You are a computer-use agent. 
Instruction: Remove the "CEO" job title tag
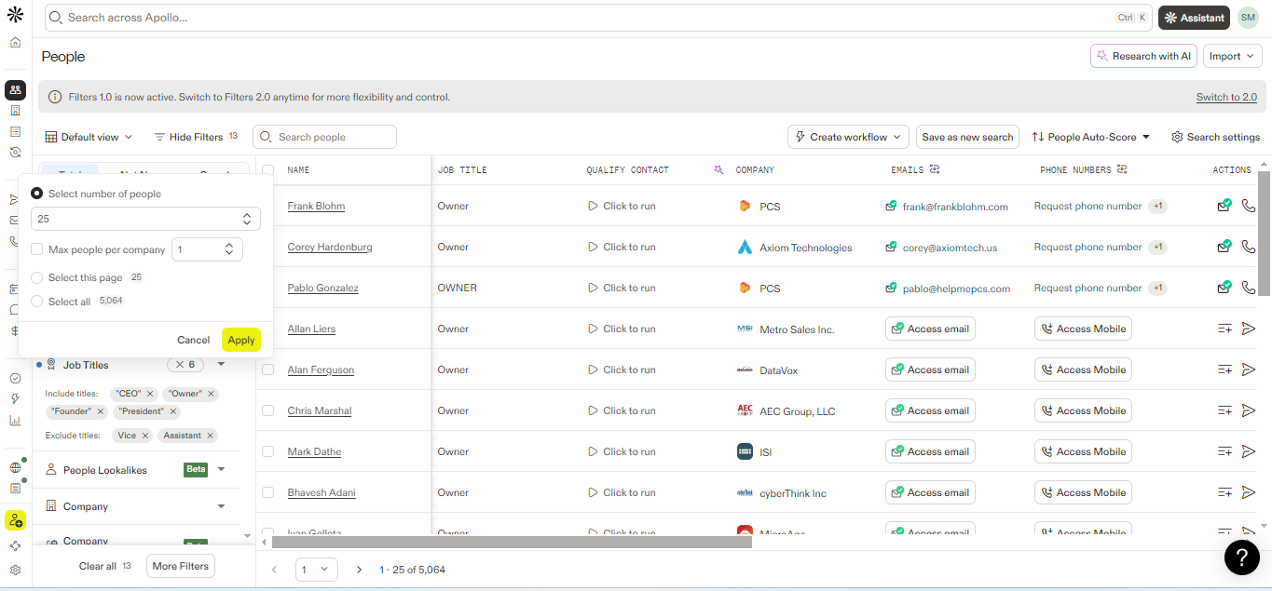[150, 394]
